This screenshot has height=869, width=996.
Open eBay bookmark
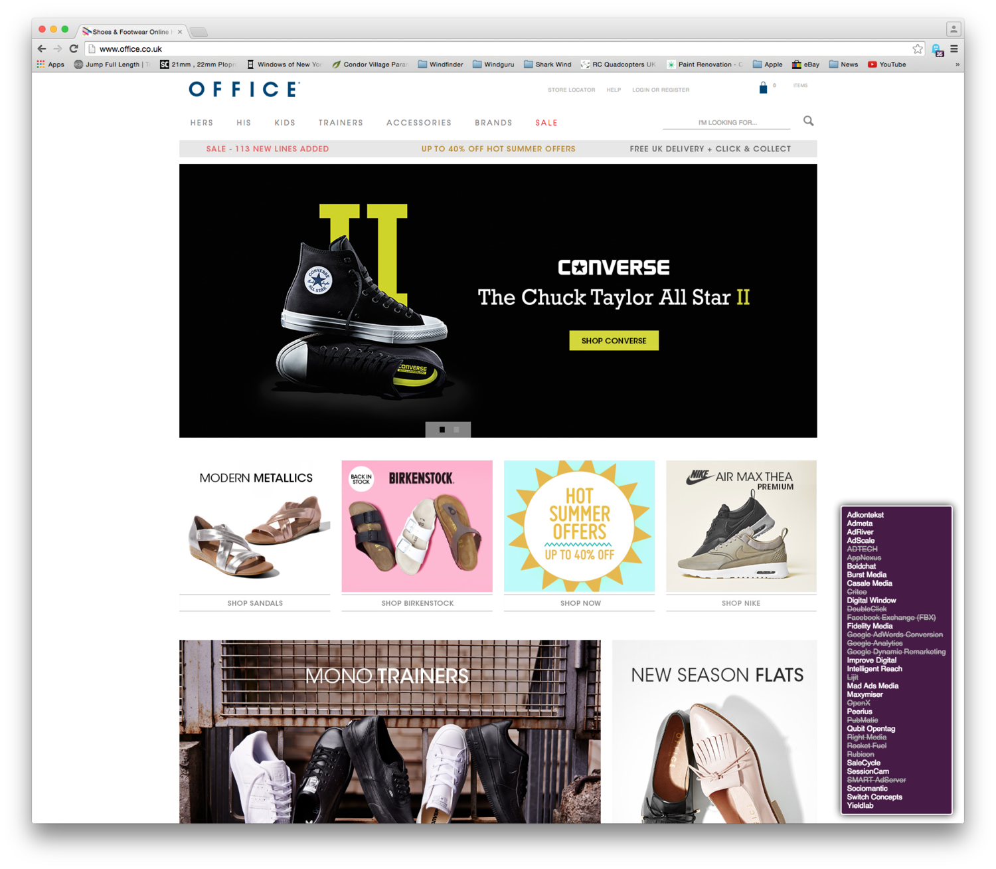point(805,64)
